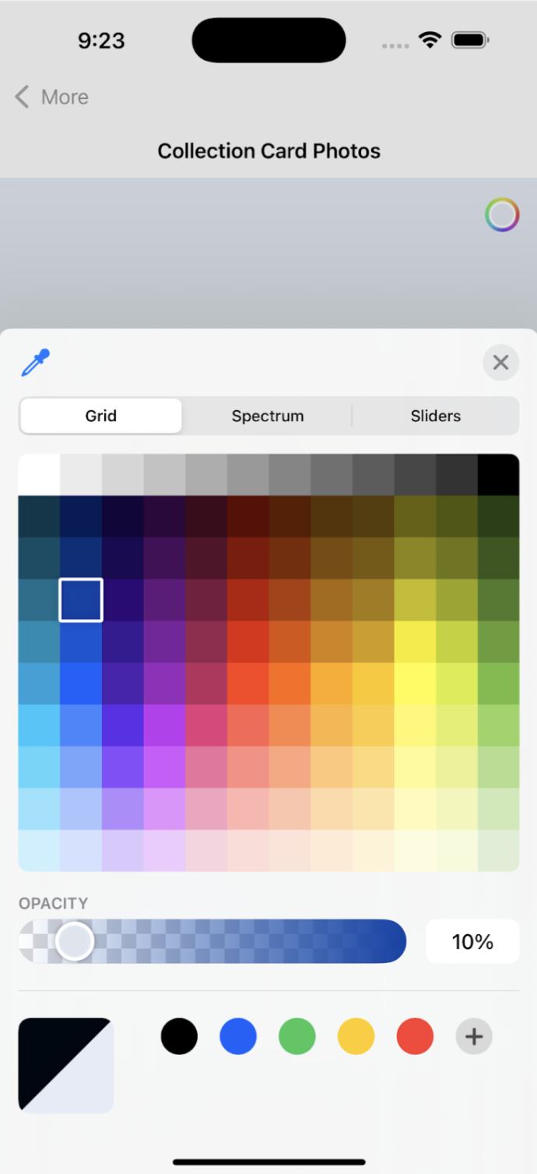Select the eyedropper color sampler tool

[x=36, y=363]
